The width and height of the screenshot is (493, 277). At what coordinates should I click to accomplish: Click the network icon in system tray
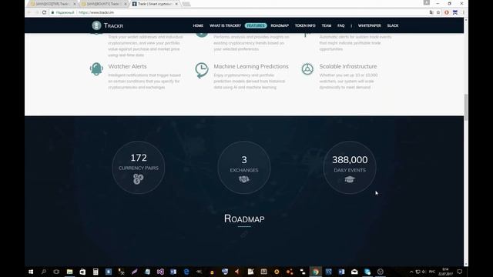[x=418, y=272]
